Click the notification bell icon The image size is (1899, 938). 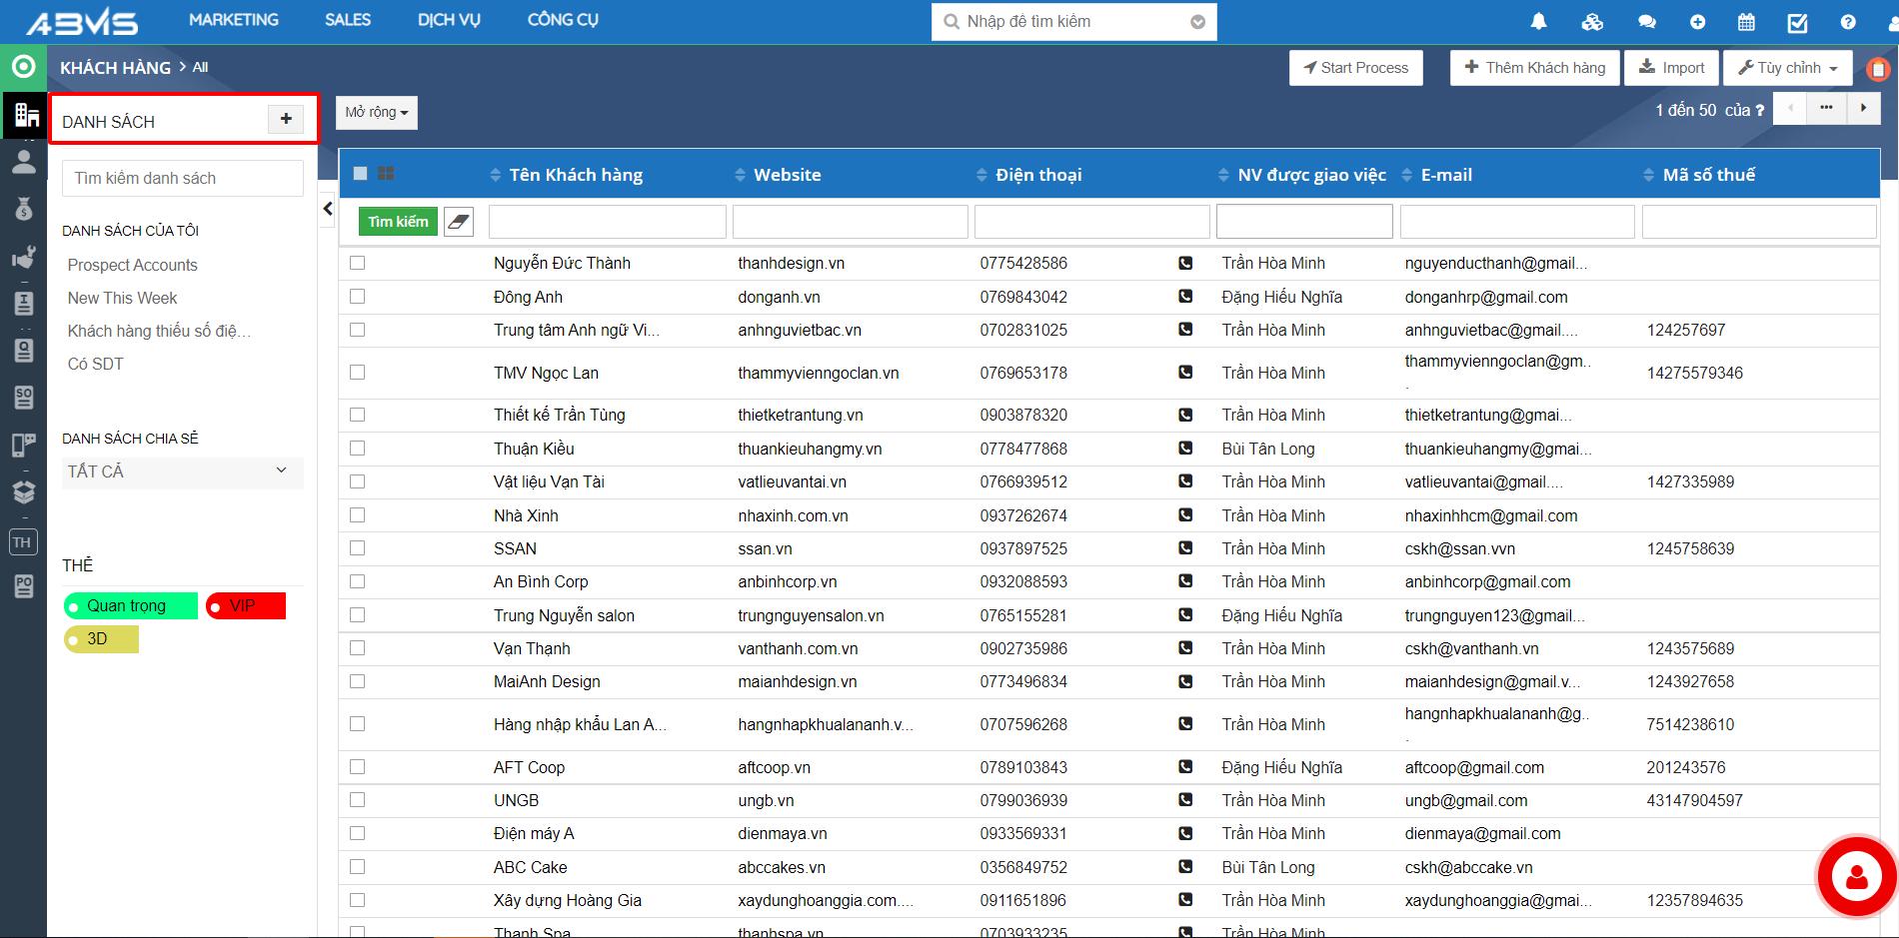(x=1539, y=22)
